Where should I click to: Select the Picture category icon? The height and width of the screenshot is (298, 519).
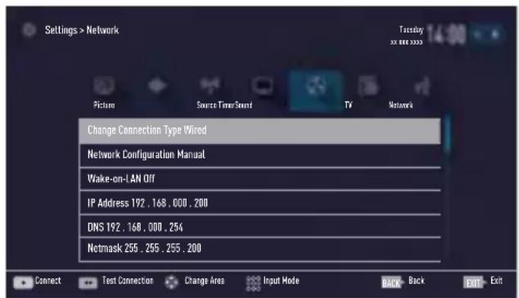104,85
